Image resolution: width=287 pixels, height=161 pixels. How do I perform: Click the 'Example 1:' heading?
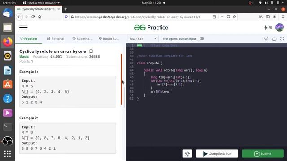pos(29,72)
